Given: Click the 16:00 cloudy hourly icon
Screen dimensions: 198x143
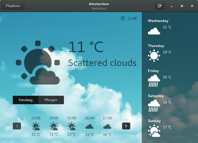Looking at the screenshot, I should pyautogui.click(x=89, y=126).
